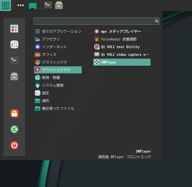Image resolution: width=192 pixels, height=187 pixels.
Task: Open the green desktop folder icon in the panel
Action: coord(33,5)
